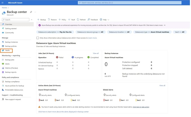Click the Home breadcrumb link
191x117 pixels.
point(4,8)
